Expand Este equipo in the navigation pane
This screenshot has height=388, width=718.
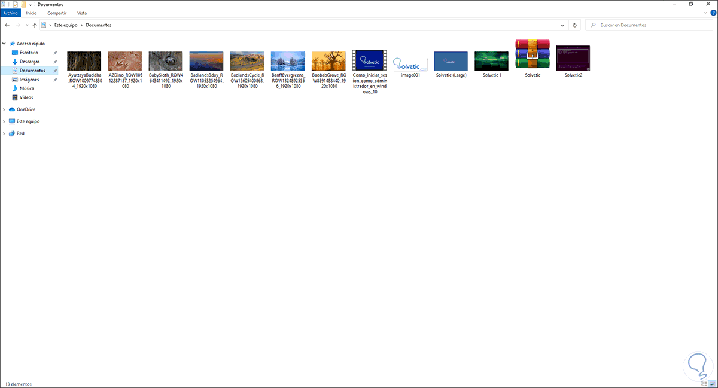pyautogui.click(x=4, y=121)
